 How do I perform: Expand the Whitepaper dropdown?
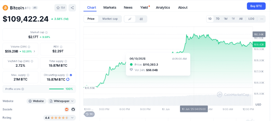click(73, 101)
